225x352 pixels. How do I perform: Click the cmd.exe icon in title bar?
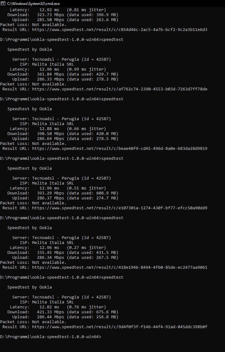click(x=3, y=3)
